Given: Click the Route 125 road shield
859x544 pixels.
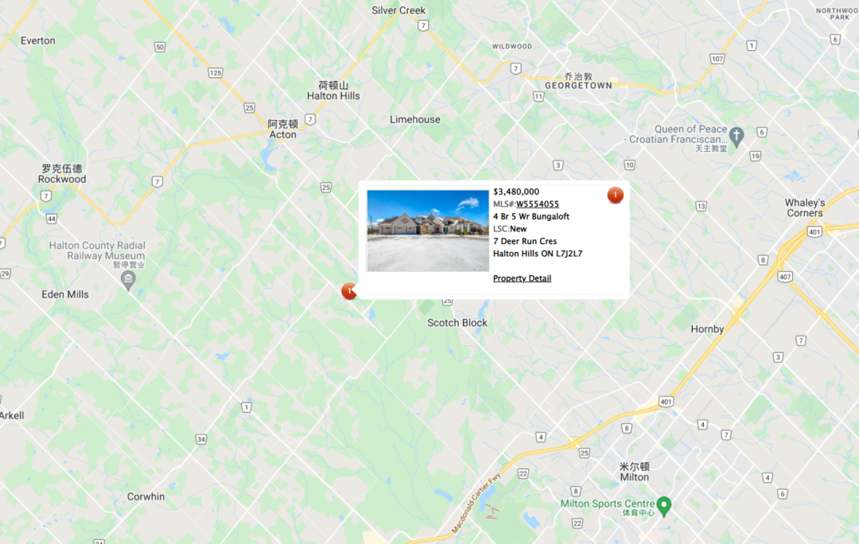Looking at the screenshot, I should pyautogui.click(x=216, y=73).
